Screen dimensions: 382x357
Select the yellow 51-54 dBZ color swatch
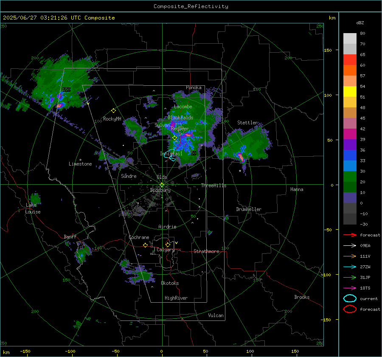[x=350, y=92]
